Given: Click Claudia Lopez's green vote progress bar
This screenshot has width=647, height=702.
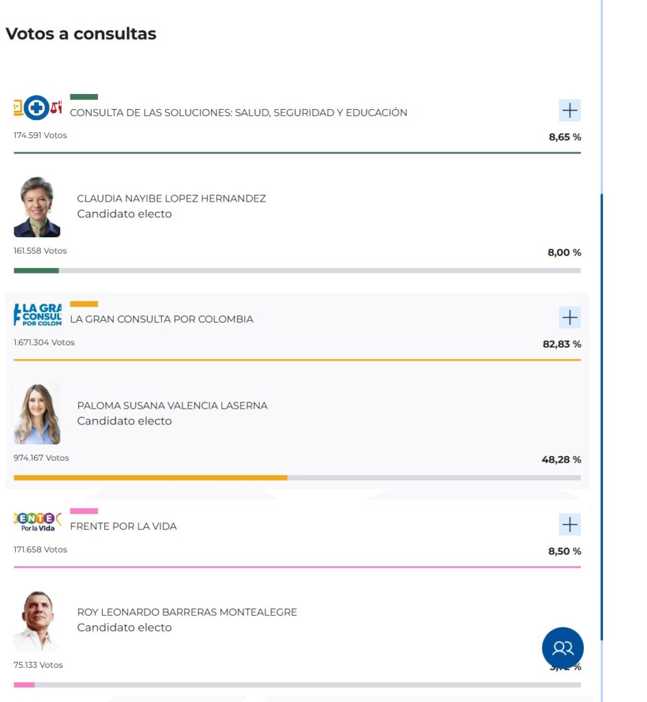Looking at the screenshot, I should point(36,271).
